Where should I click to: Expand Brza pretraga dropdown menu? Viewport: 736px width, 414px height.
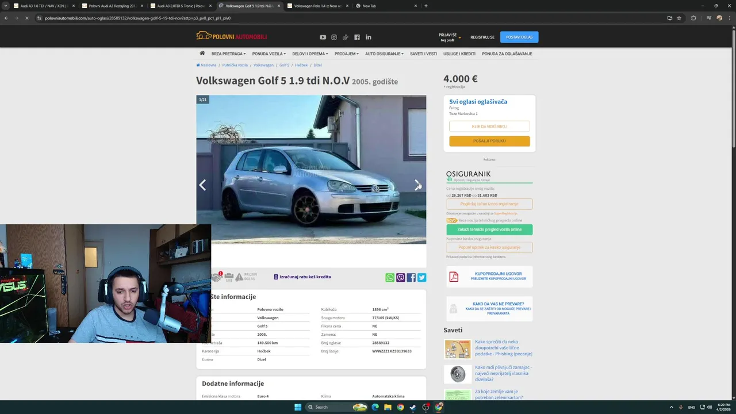228,54
